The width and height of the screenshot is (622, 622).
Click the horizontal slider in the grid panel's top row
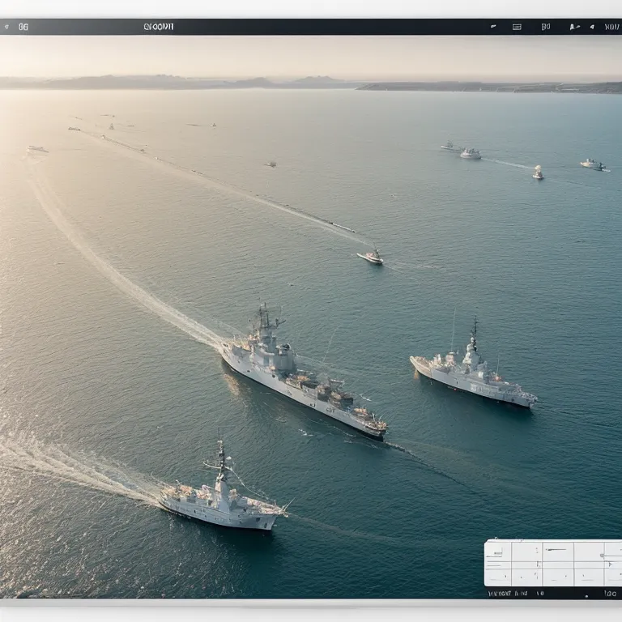556,550
